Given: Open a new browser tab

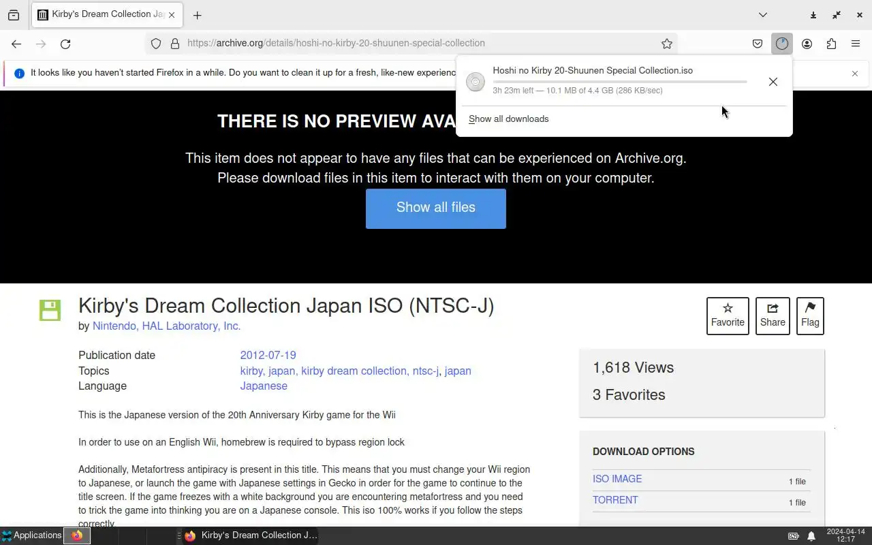Looking at the screenshot, I should click(197, 15).
